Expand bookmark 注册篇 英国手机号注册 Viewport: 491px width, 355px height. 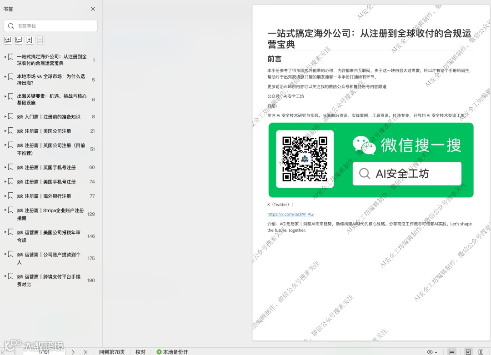coord(5,167)
